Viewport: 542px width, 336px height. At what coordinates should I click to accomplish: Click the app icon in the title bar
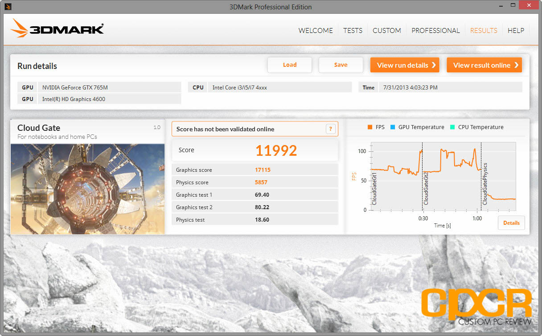coord(8,7)
